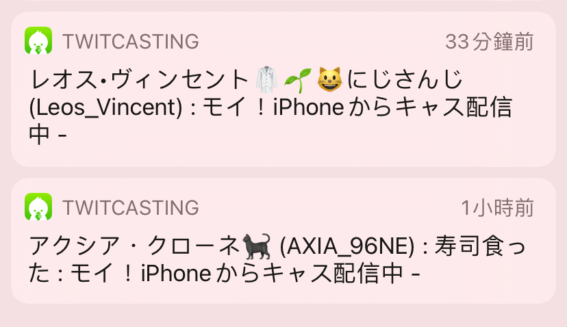Screen dimensions: 567x327
Task: Tap the レオス・ヴィンセント streamer name
Action: click(x=139, y=79)
